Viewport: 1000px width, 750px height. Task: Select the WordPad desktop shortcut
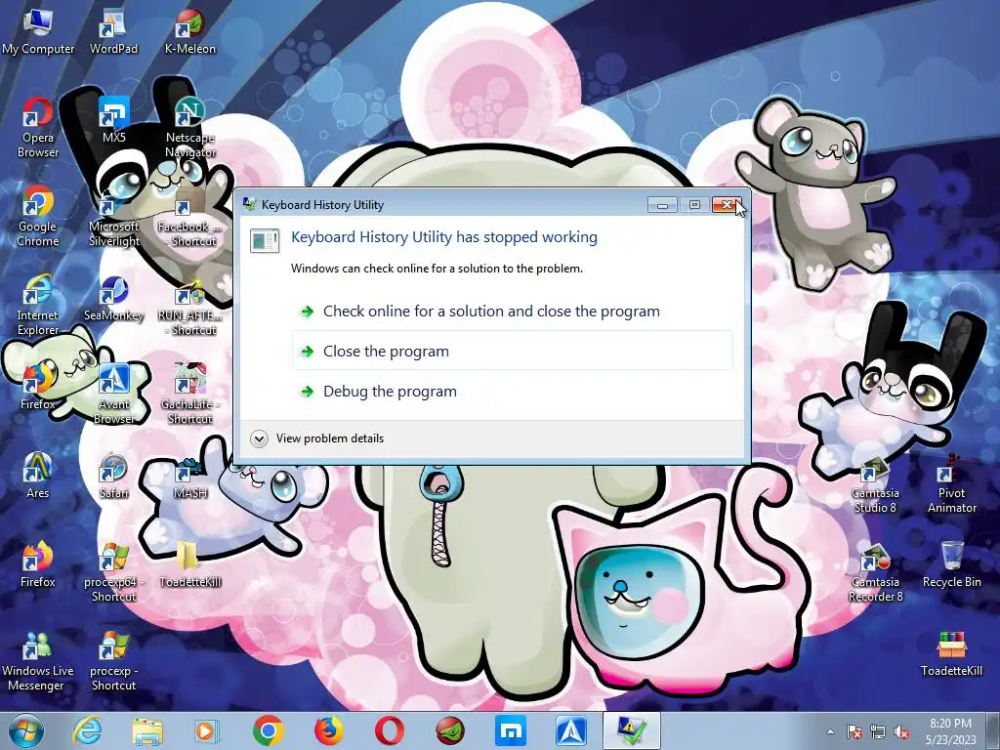113,31
